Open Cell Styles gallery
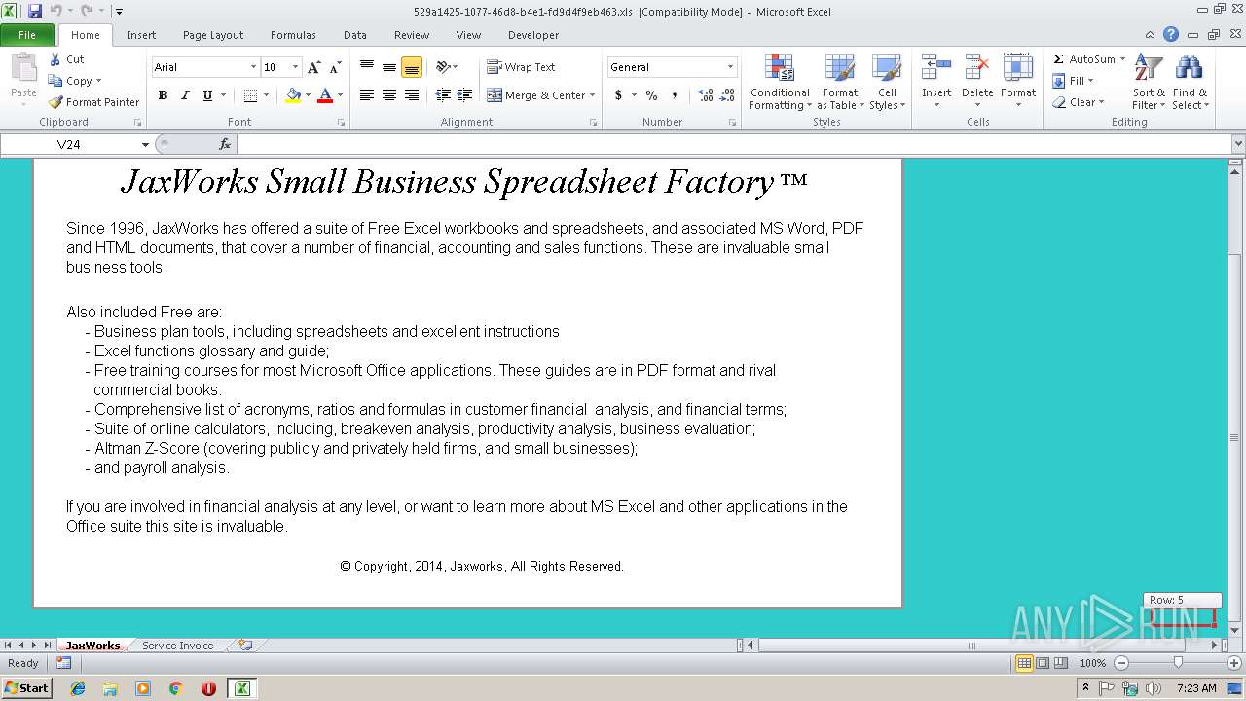 (887, 82)
